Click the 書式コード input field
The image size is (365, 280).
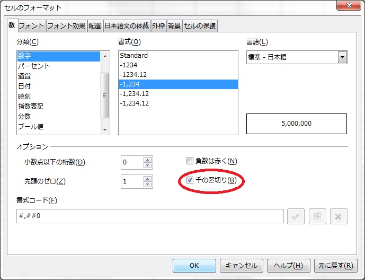pos(150,216)
